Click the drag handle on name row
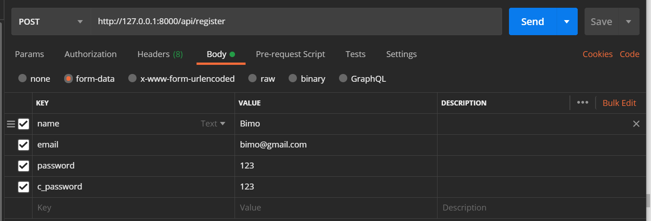 pos(11,124)
